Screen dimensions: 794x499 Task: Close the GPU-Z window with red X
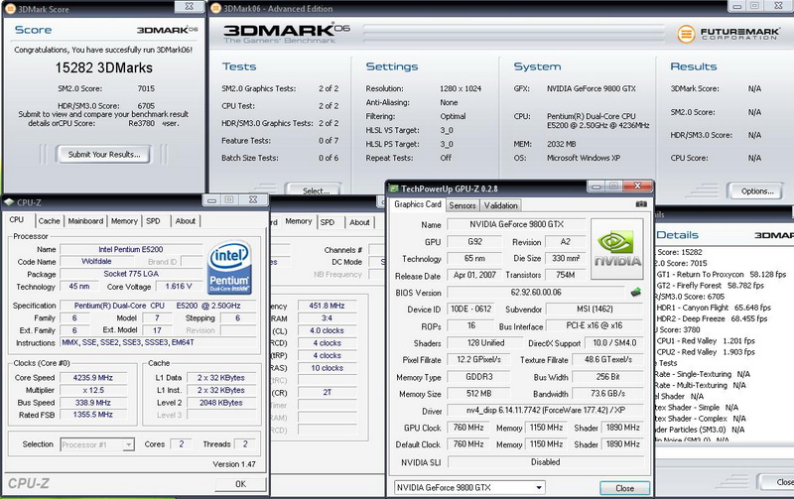tap(637, 186)
